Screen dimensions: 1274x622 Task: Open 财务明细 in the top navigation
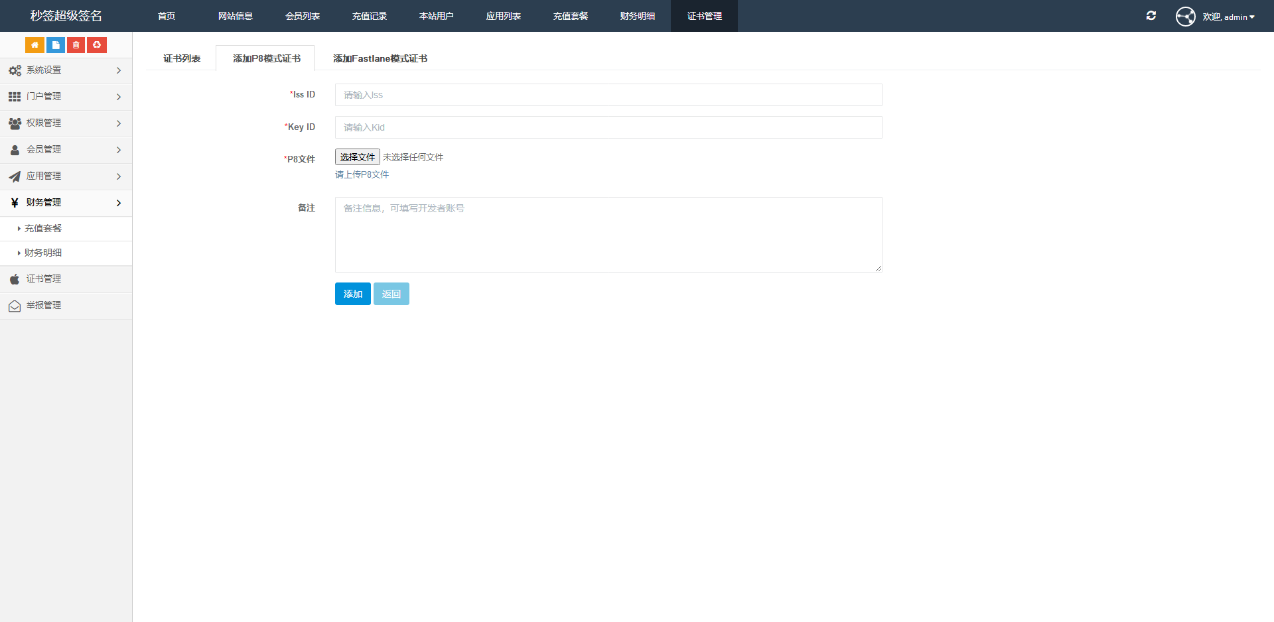(638, 16)
